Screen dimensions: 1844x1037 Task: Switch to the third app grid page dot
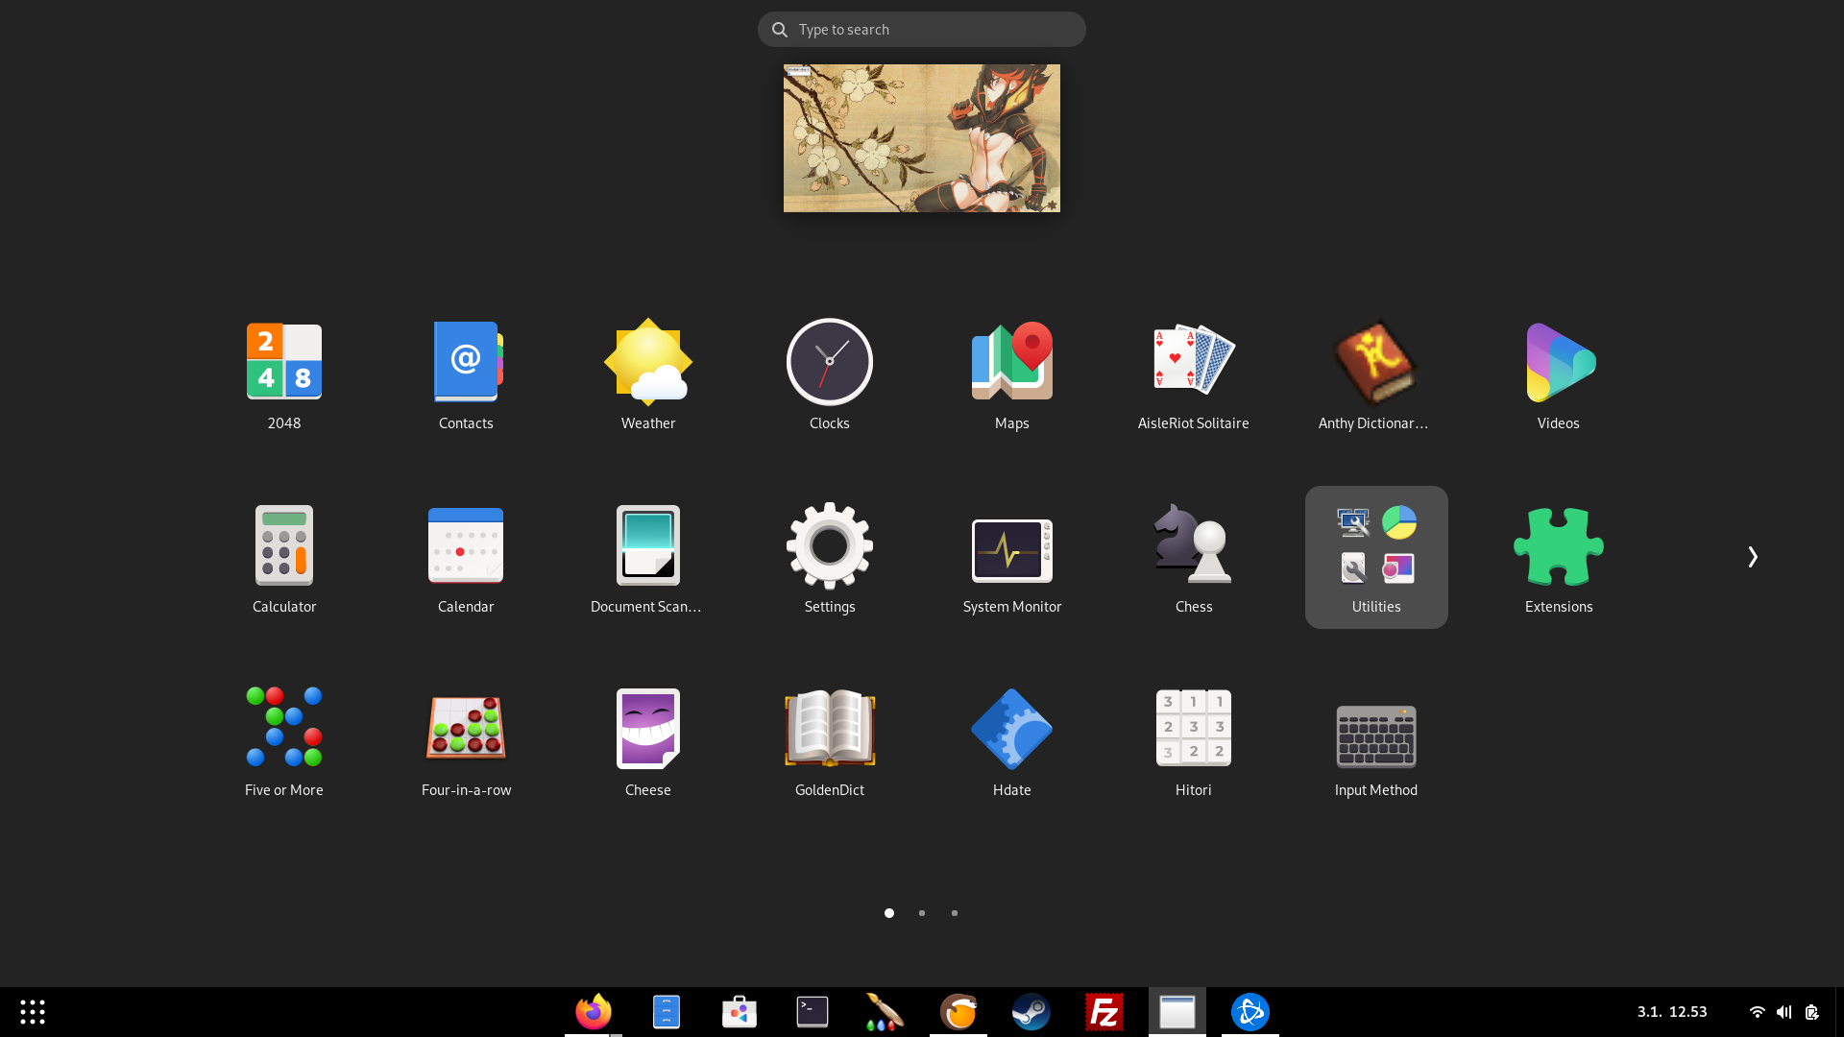(x=955, y=913)
